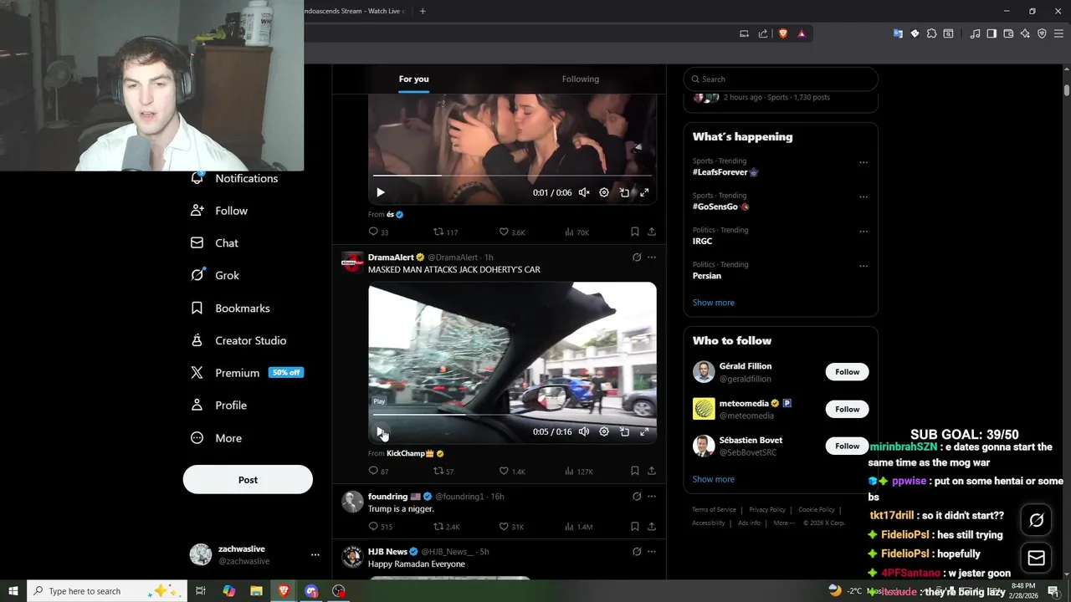
Task: Open Grok in sidebar
Action: pyautogui.click(x=215, y=275)
